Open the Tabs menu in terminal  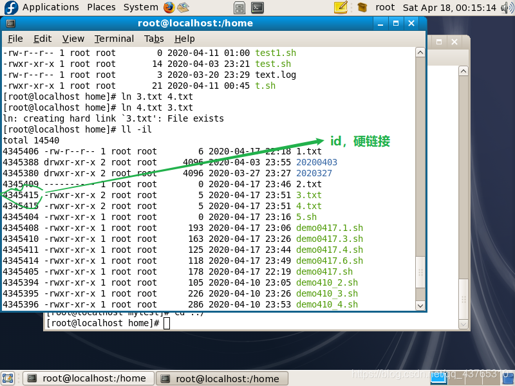[154, 39]
